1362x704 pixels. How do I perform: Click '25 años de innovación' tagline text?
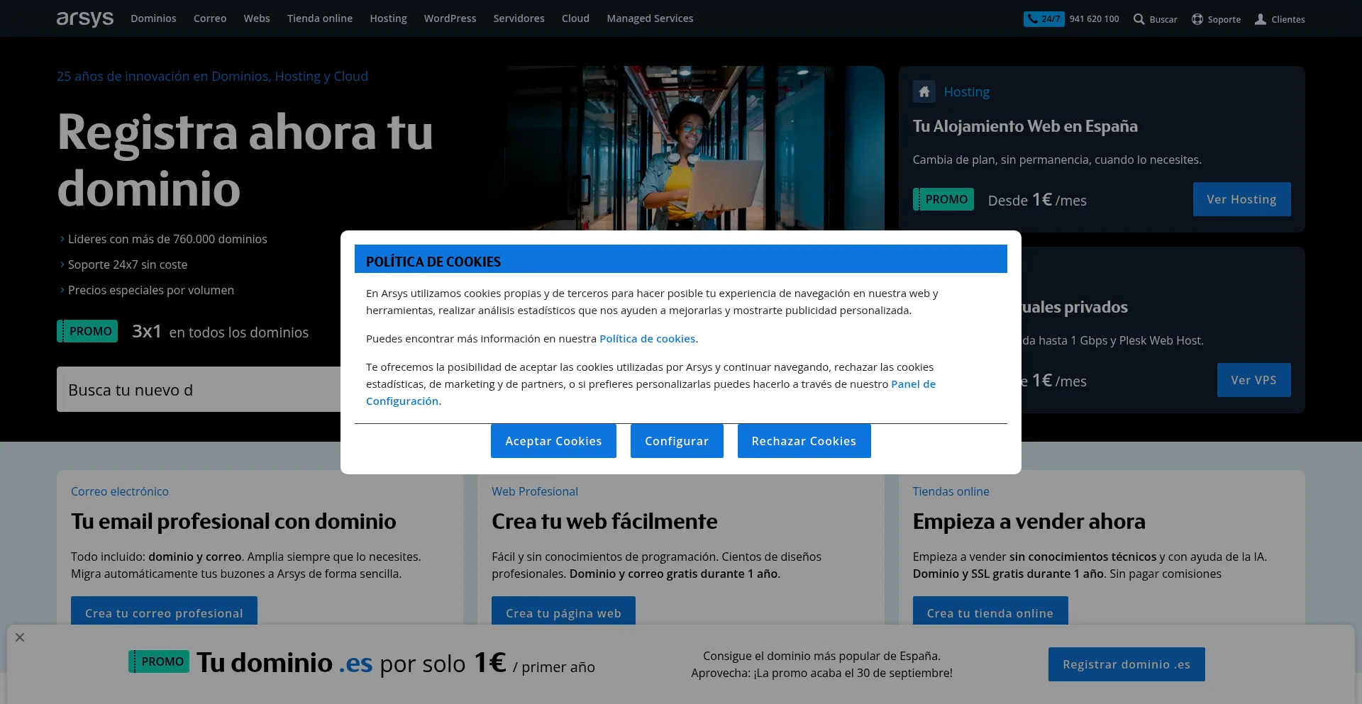212,76
